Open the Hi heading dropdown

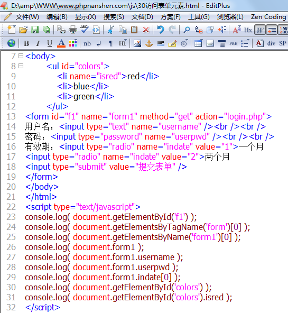(x=123, y=43)
